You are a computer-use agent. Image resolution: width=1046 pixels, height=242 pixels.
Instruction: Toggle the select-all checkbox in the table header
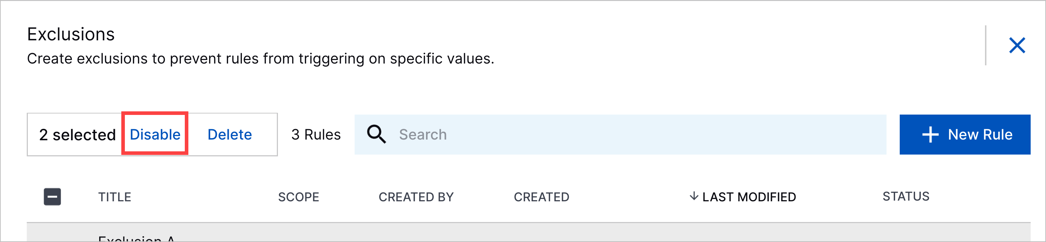pyautogui.click(x=52, y=197)
